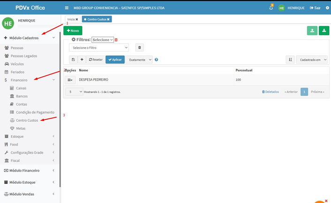
Task: Expand the Módulo Financeiro section
Action: click(29, 170)
